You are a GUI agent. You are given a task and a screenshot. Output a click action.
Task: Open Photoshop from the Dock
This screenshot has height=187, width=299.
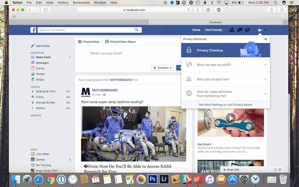[153, 179]
